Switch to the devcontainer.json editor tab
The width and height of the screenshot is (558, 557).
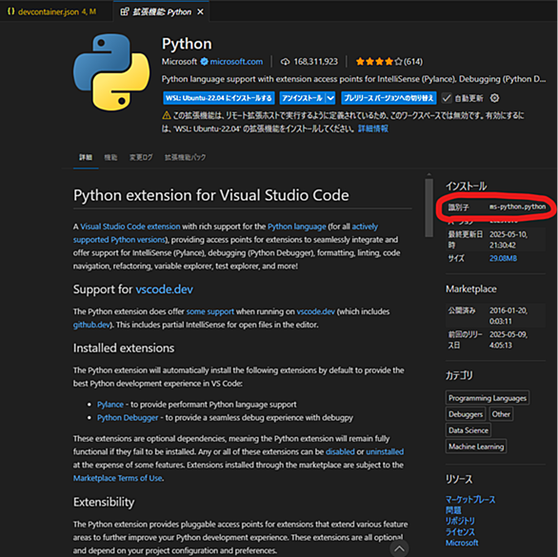pyautogui.click(x=52, y=11)
